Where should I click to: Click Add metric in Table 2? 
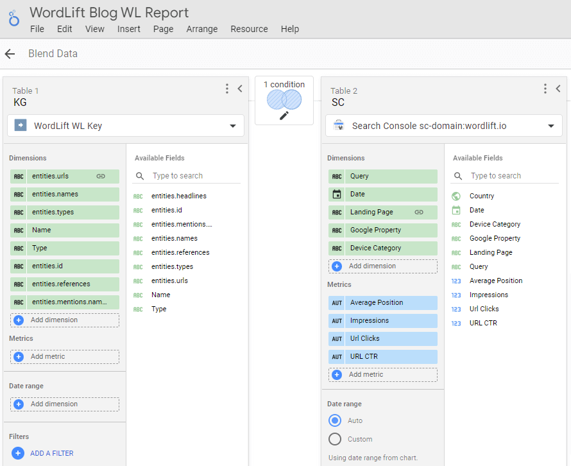(383, 375)
